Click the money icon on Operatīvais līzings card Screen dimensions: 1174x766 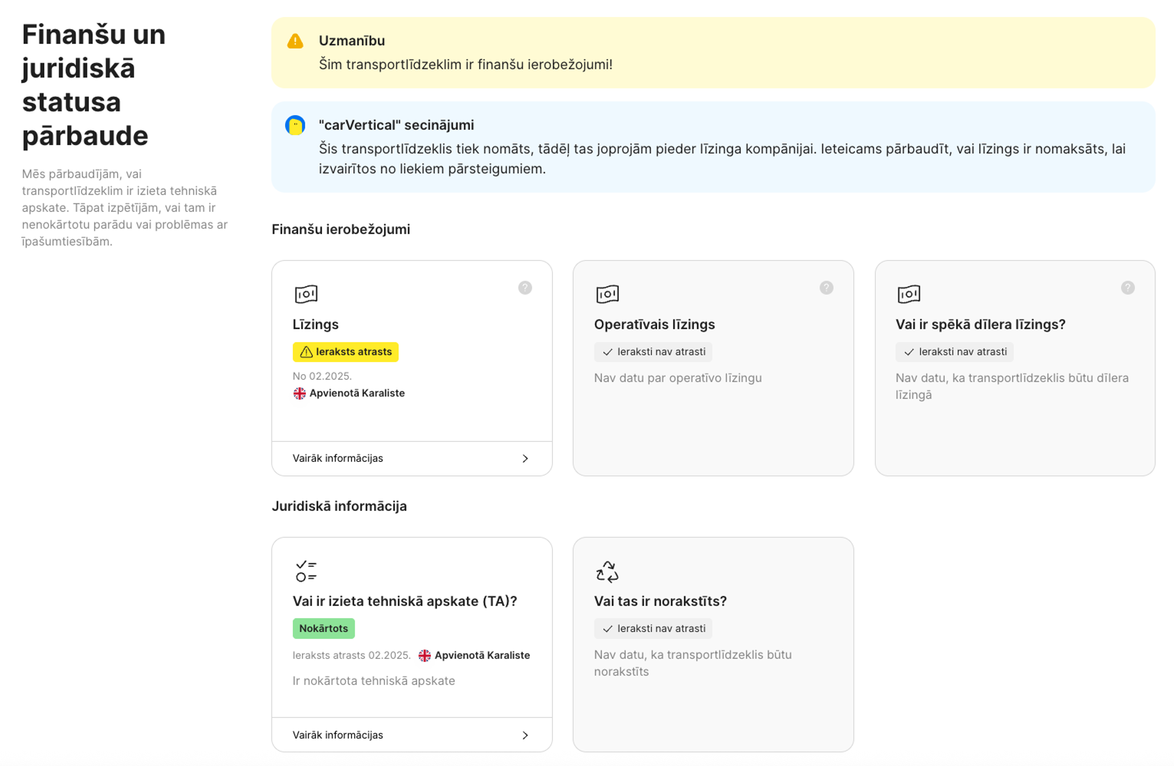coord(607,294)
